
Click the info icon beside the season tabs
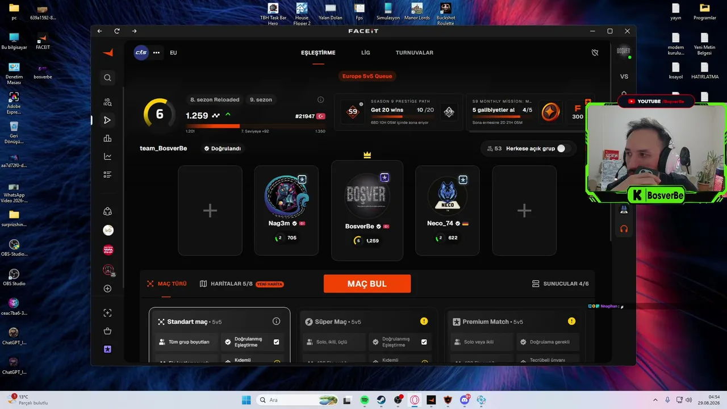[x=320, y=99]
